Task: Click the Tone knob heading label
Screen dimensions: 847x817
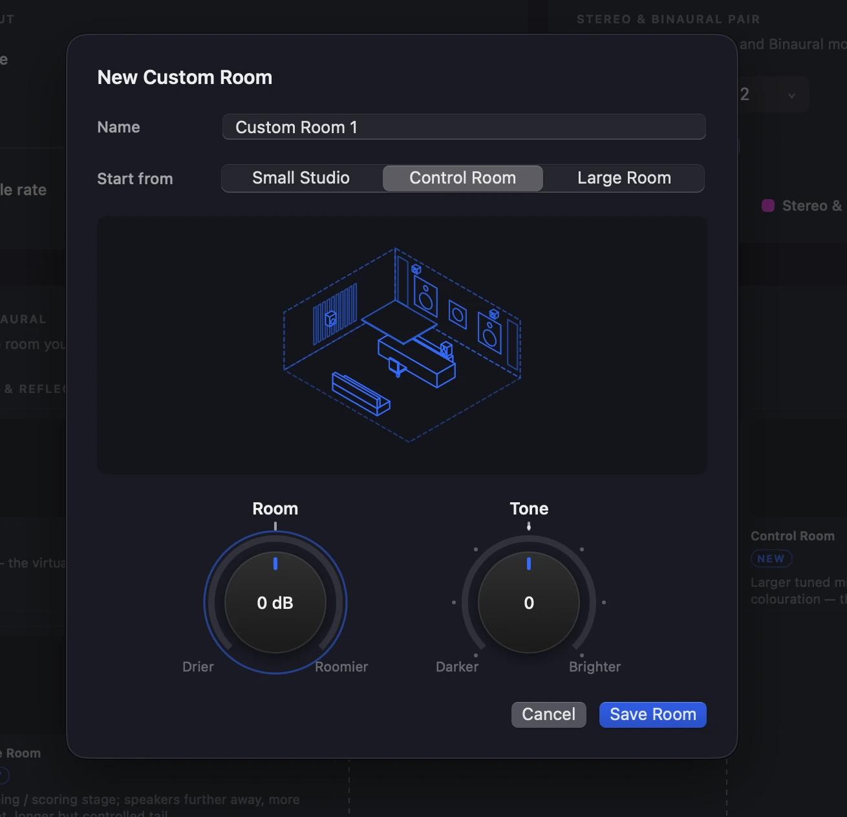Action: pos(529,509)
